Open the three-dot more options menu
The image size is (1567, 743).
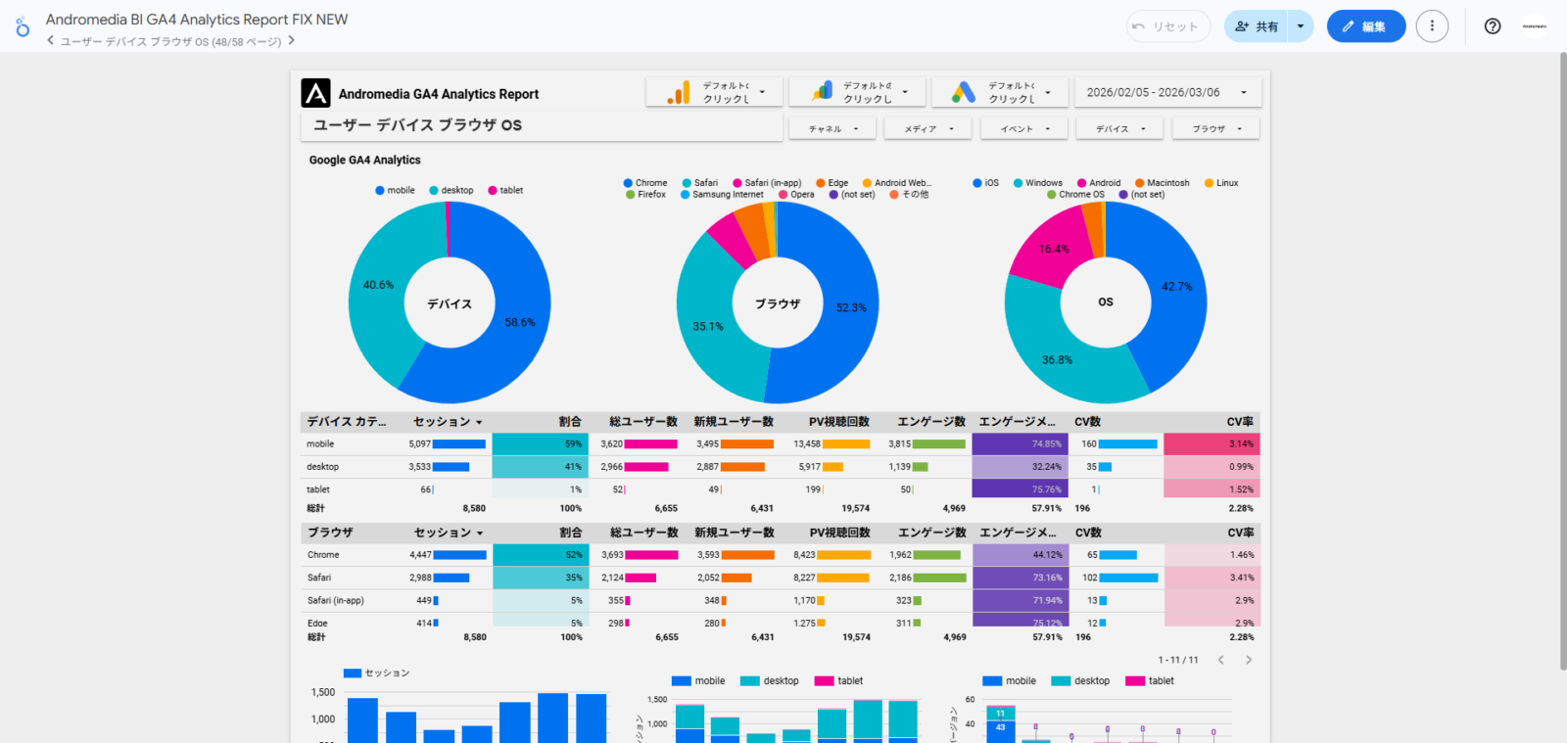pos(1431,26)
